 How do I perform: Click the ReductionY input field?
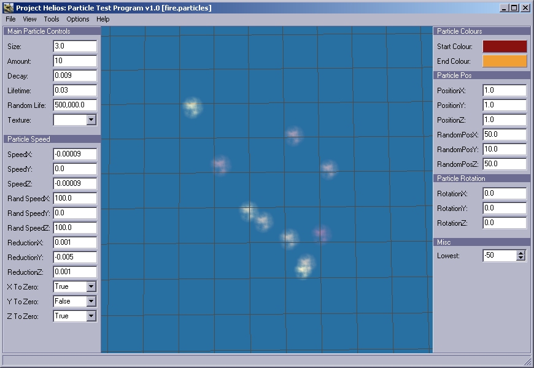(x=75, y=258)
